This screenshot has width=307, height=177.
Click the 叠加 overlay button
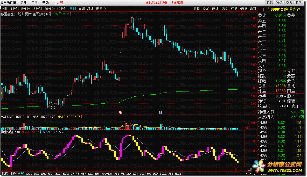(x=206, y=9)
